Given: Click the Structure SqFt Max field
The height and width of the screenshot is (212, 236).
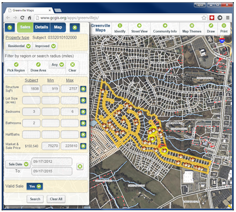Looking at the screenshot, I should click(x=70, y=89).
